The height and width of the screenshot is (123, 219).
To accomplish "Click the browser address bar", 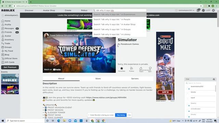I will coord(106,6).
